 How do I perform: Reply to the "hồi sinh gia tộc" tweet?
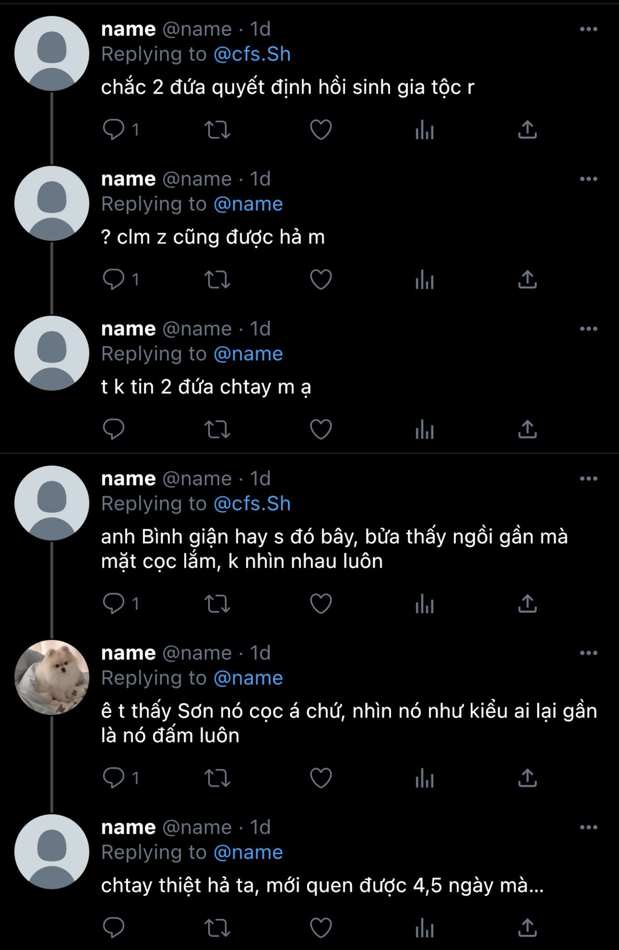[x=114, y=130]
